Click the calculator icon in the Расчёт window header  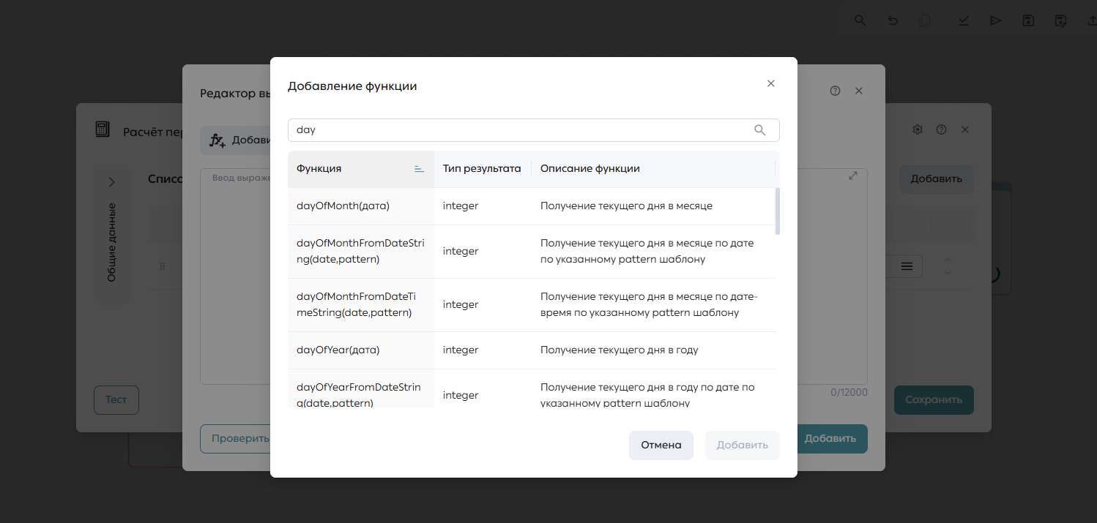click(103, 129)
